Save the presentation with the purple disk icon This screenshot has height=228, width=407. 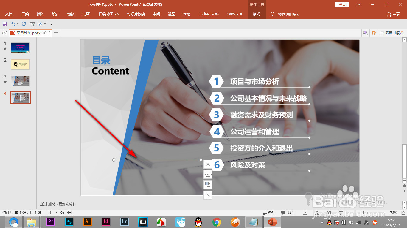tap(4, 24)
